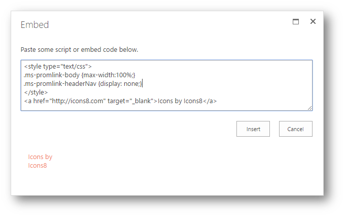Click the closing </a> tag in the code
The width and height of the screenshot is (345, 217).
pos(210,101)
